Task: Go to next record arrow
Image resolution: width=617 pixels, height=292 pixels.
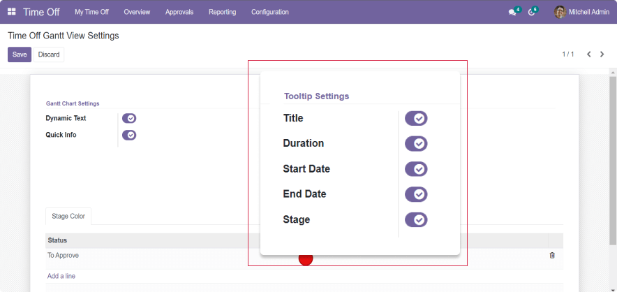Action: pos(602,54)
